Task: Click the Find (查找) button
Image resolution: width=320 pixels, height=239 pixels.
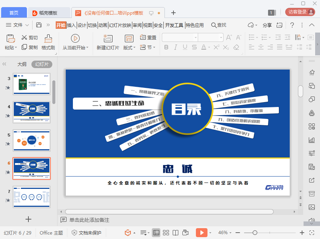Action: pos(219,25)
